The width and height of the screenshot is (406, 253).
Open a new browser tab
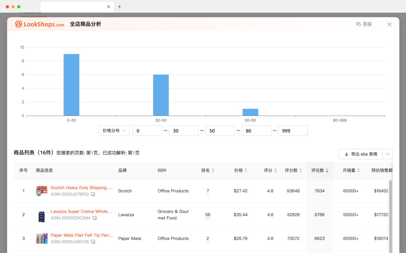click(x=120, y=7)
